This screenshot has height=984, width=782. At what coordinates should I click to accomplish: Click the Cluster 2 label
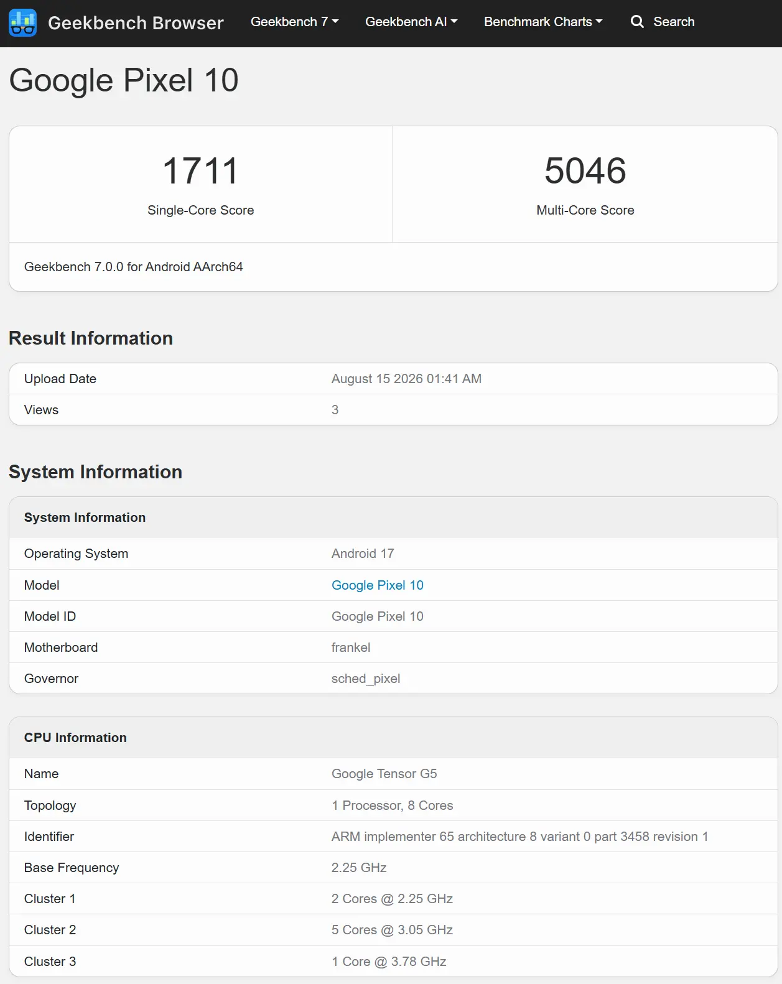pyautogui.click(x=50, y=930)
